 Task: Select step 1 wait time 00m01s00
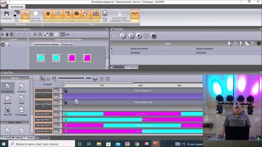[x=201, y=53]
